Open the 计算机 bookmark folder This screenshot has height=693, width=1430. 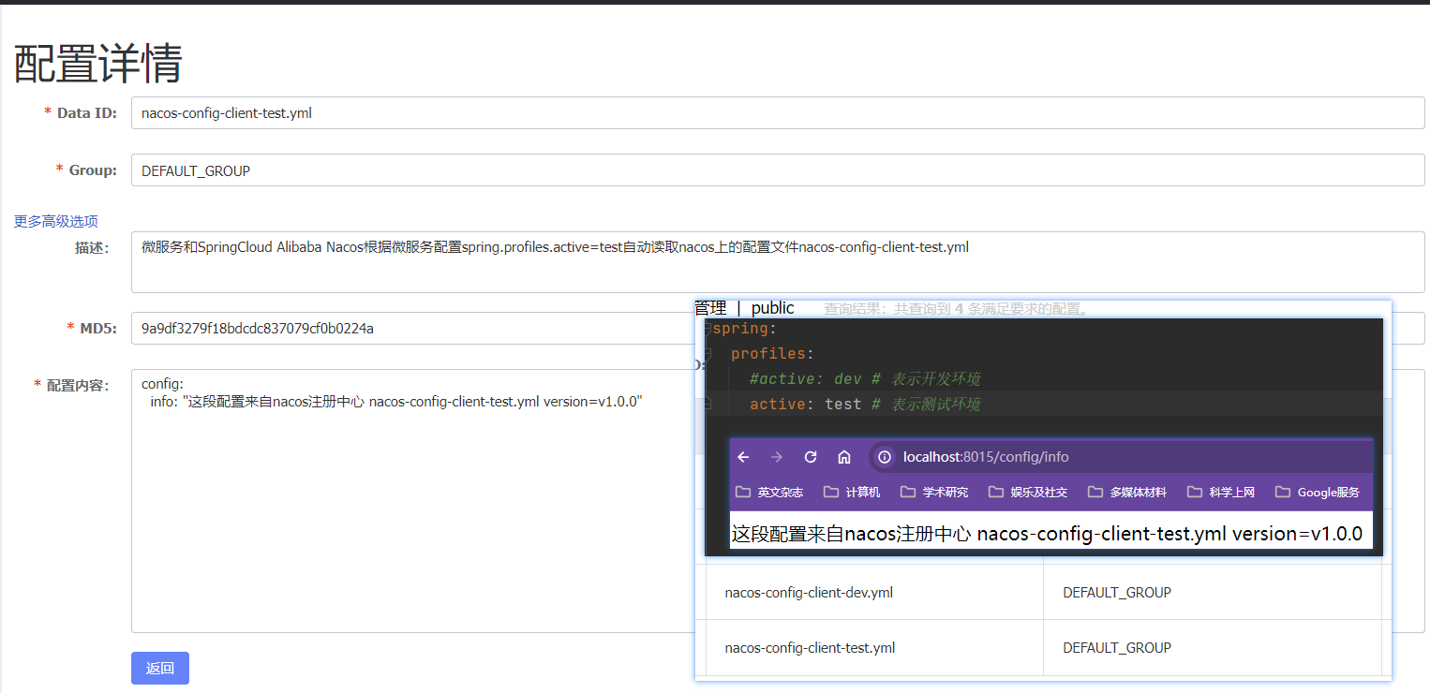pos(852,493)
